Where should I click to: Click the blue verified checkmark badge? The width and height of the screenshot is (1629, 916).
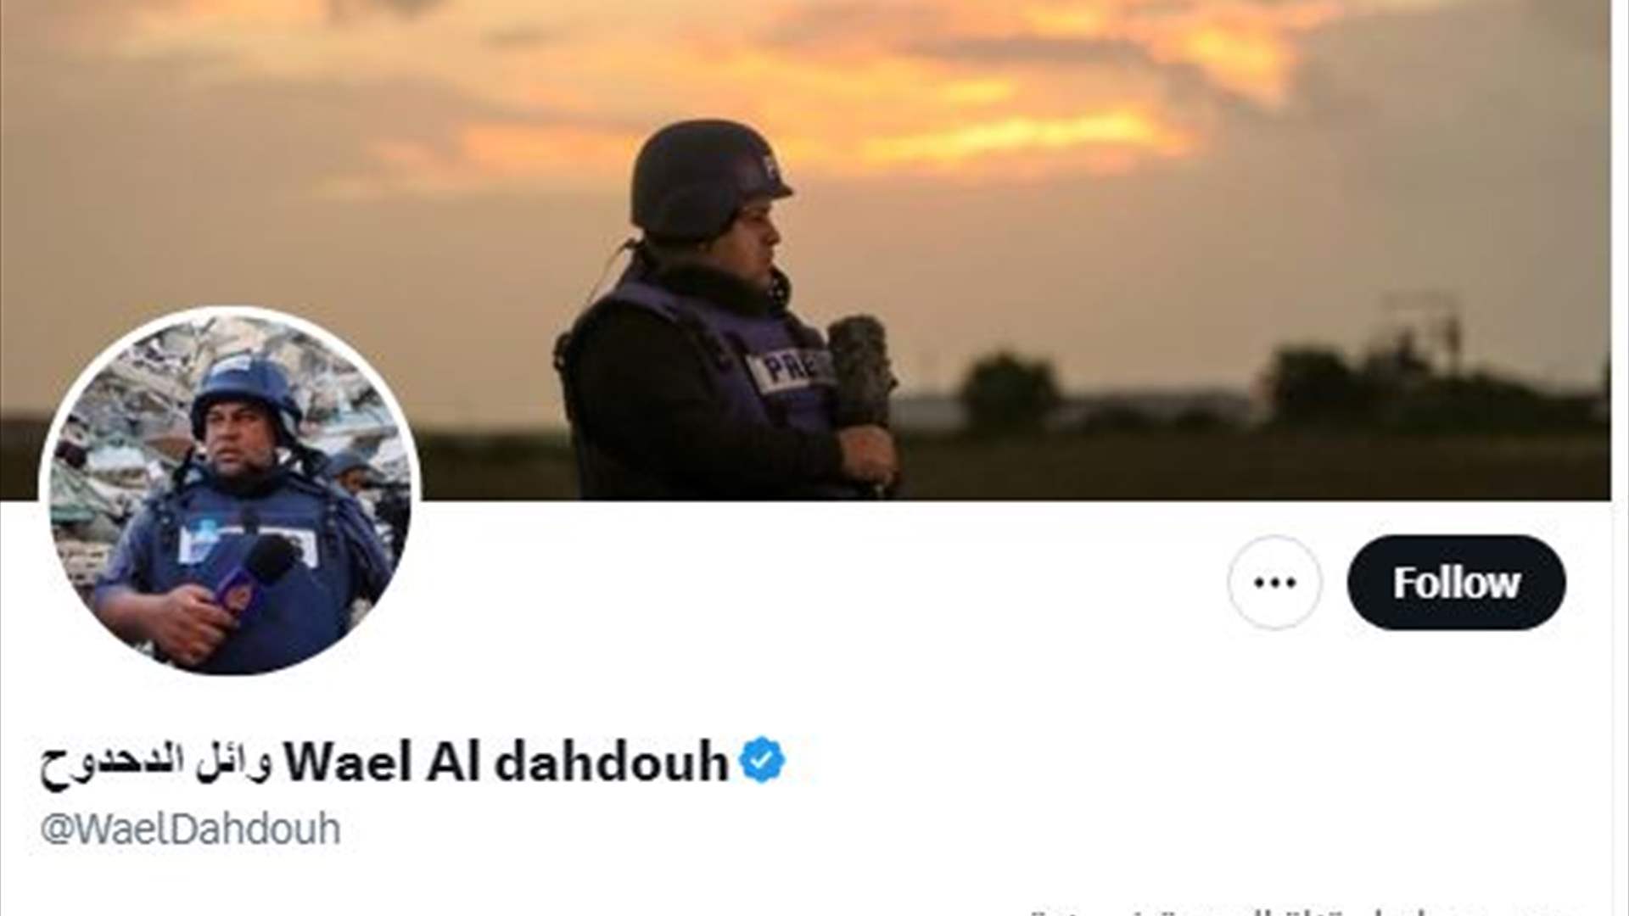pyautogui.click(x=762, y=760)
